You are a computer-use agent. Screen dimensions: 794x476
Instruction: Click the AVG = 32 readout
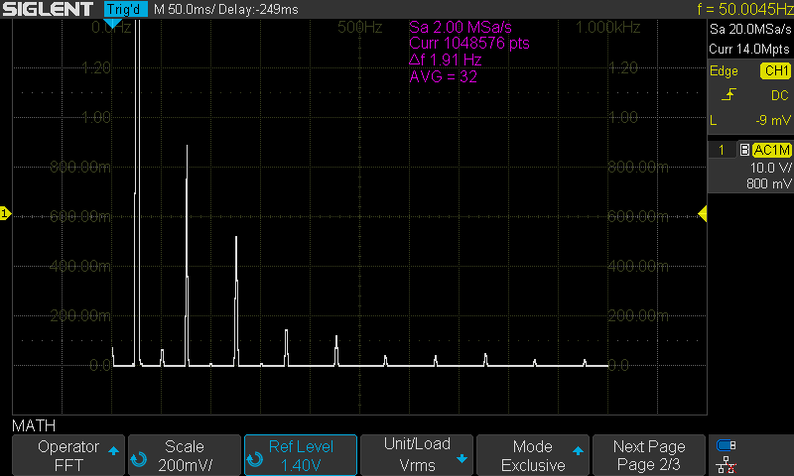(443, 76)
